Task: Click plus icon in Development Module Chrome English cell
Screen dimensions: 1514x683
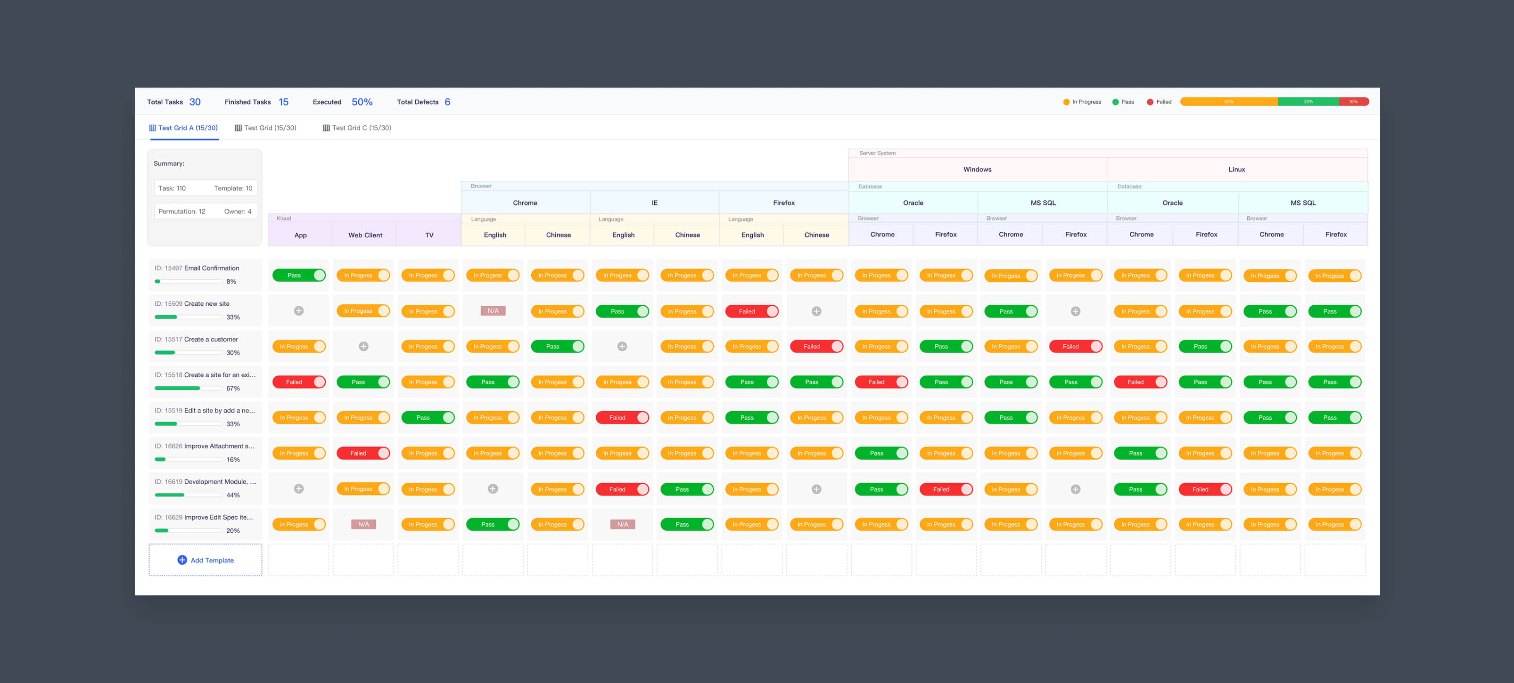Action: click(493, 488)
